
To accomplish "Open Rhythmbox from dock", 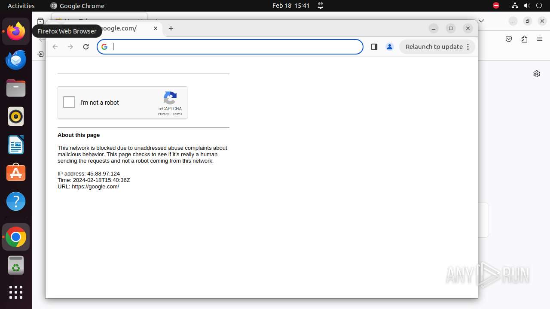I will pyautogui.click(x=16, y=116).
